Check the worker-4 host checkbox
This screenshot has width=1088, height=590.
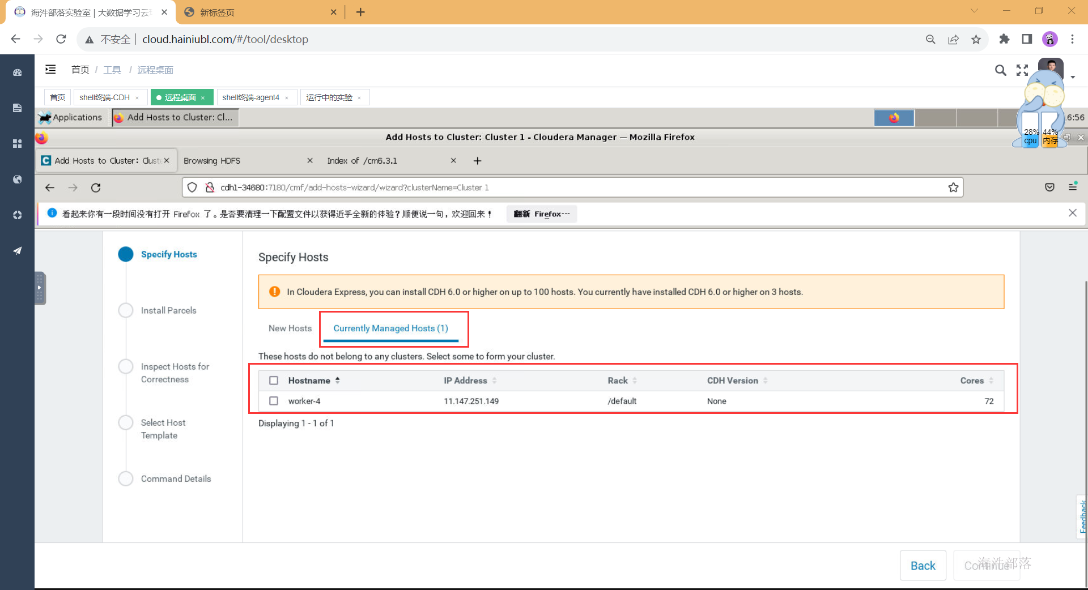coord(274,401)
